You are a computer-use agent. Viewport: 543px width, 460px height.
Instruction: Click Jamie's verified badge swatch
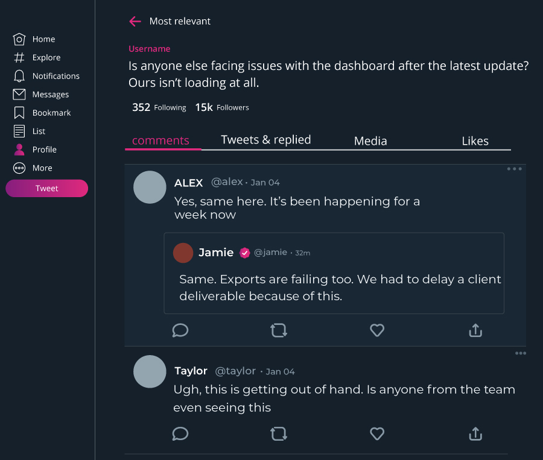tap(244, 253)
